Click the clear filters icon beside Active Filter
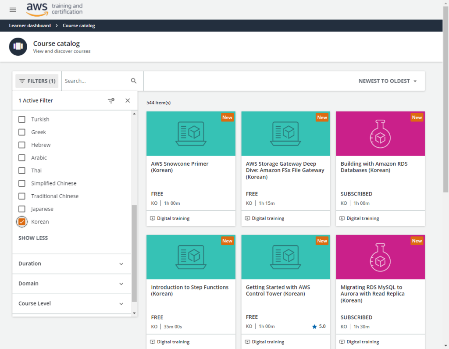 (x=111, y=100)
